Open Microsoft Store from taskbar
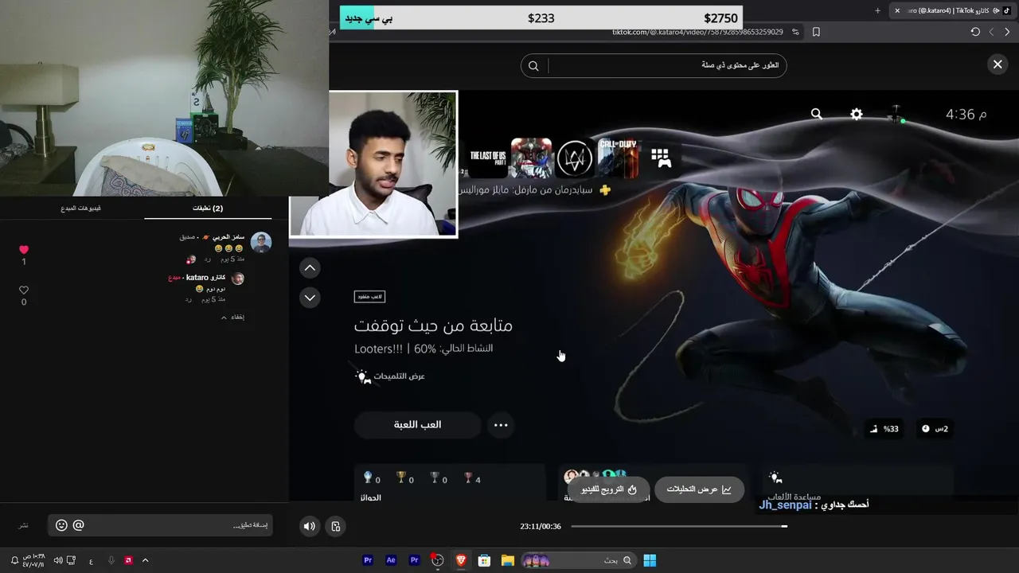The height and width of the screenshot is (573, 1019). coord(484,560)
